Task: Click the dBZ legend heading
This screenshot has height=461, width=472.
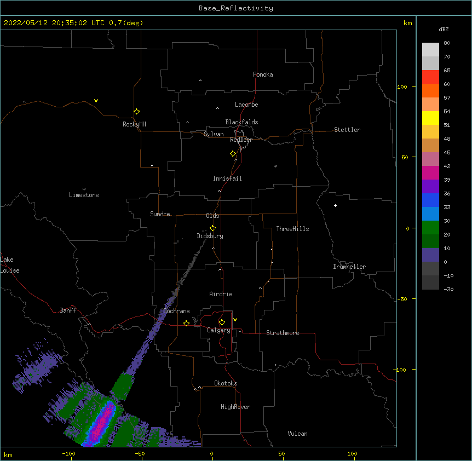Action: coord(444,29)
